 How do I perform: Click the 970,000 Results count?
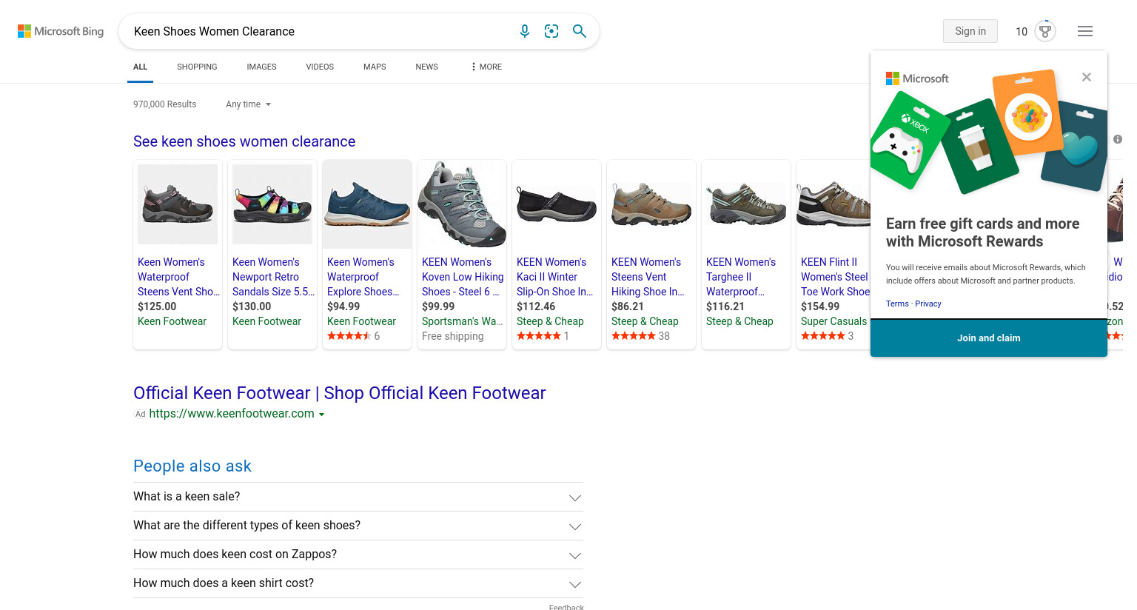pyautogui.click(x=164, y=104)
